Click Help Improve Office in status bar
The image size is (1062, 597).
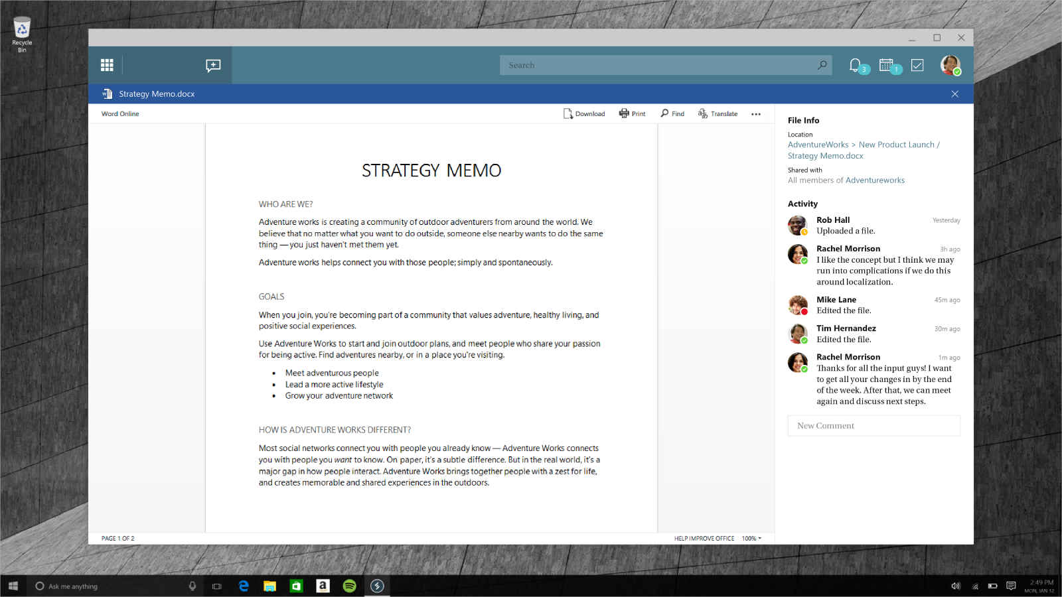[704, 539]
